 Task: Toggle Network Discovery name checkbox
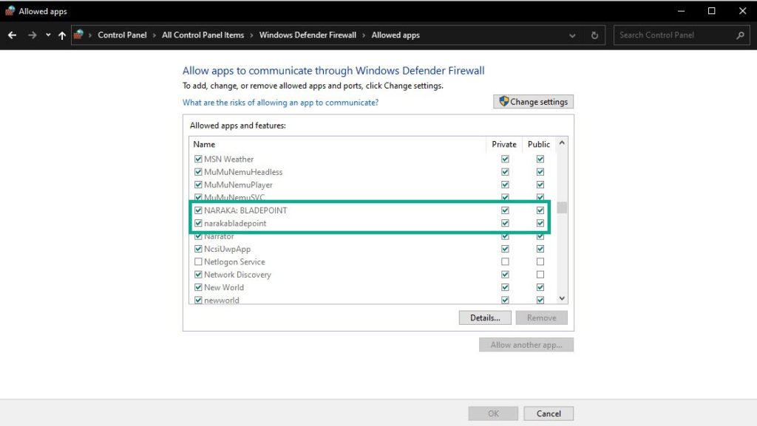[x=198, y=275]
